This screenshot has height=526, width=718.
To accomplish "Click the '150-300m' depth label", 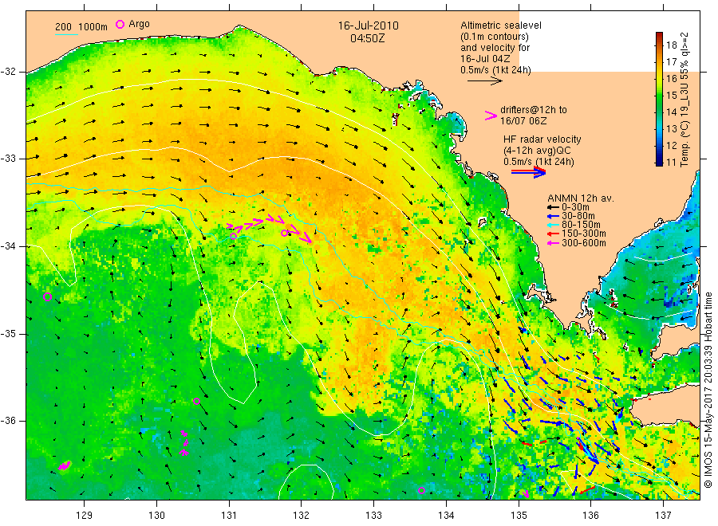I will click(583, 234).
